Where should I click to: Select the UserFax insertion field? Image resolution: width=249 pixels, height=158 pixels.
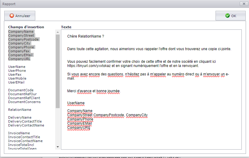coord(15,74)
